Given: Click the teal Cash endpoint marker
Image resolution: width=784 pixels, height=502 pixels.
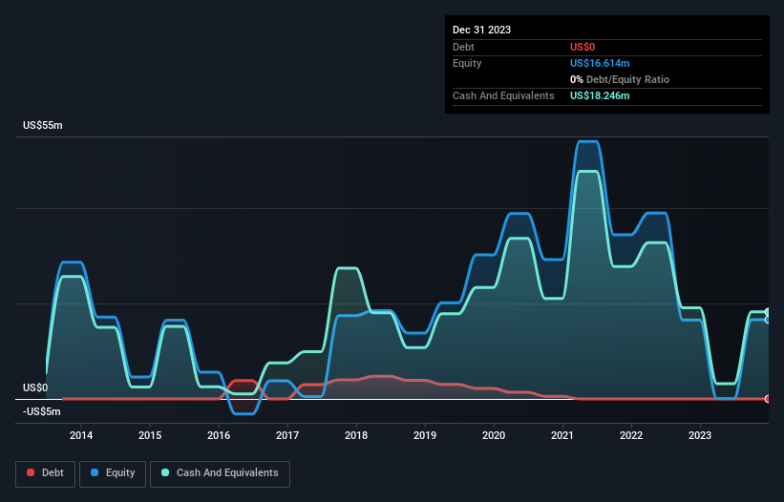Looking at the screenshot, I should pos(768,312).
